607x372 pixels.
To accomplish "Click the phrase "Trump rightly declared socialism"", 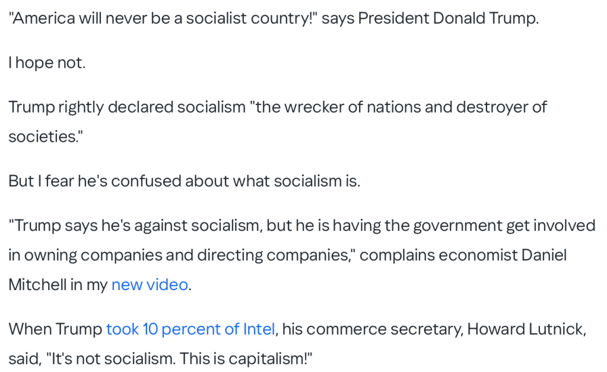I will point(127,107).
